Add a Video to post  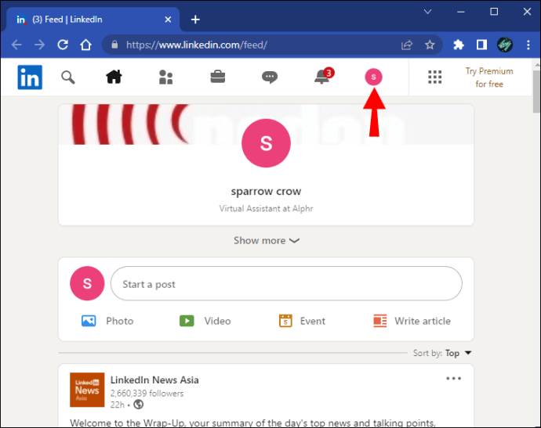tap(205, 321)
